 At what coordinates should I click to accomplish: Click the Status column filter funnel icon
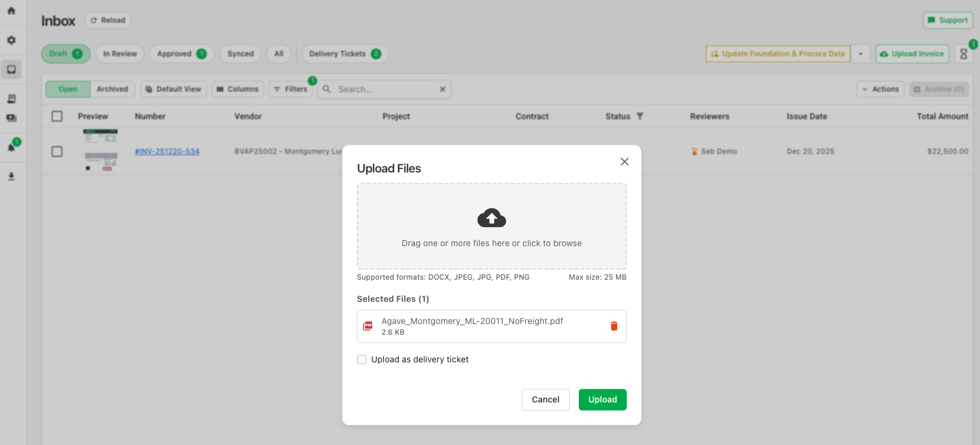(x=640, y=116)
